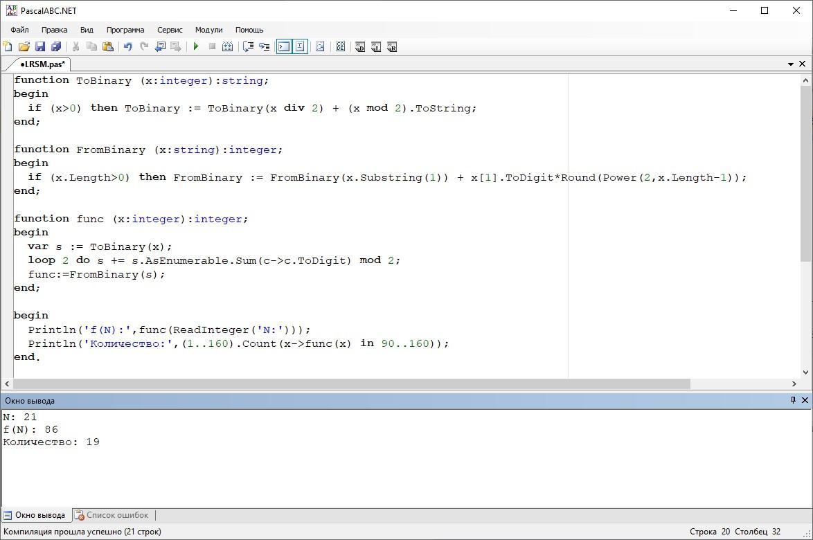Navigate forward with the gray arrow icon

click(x=176, y=46)
